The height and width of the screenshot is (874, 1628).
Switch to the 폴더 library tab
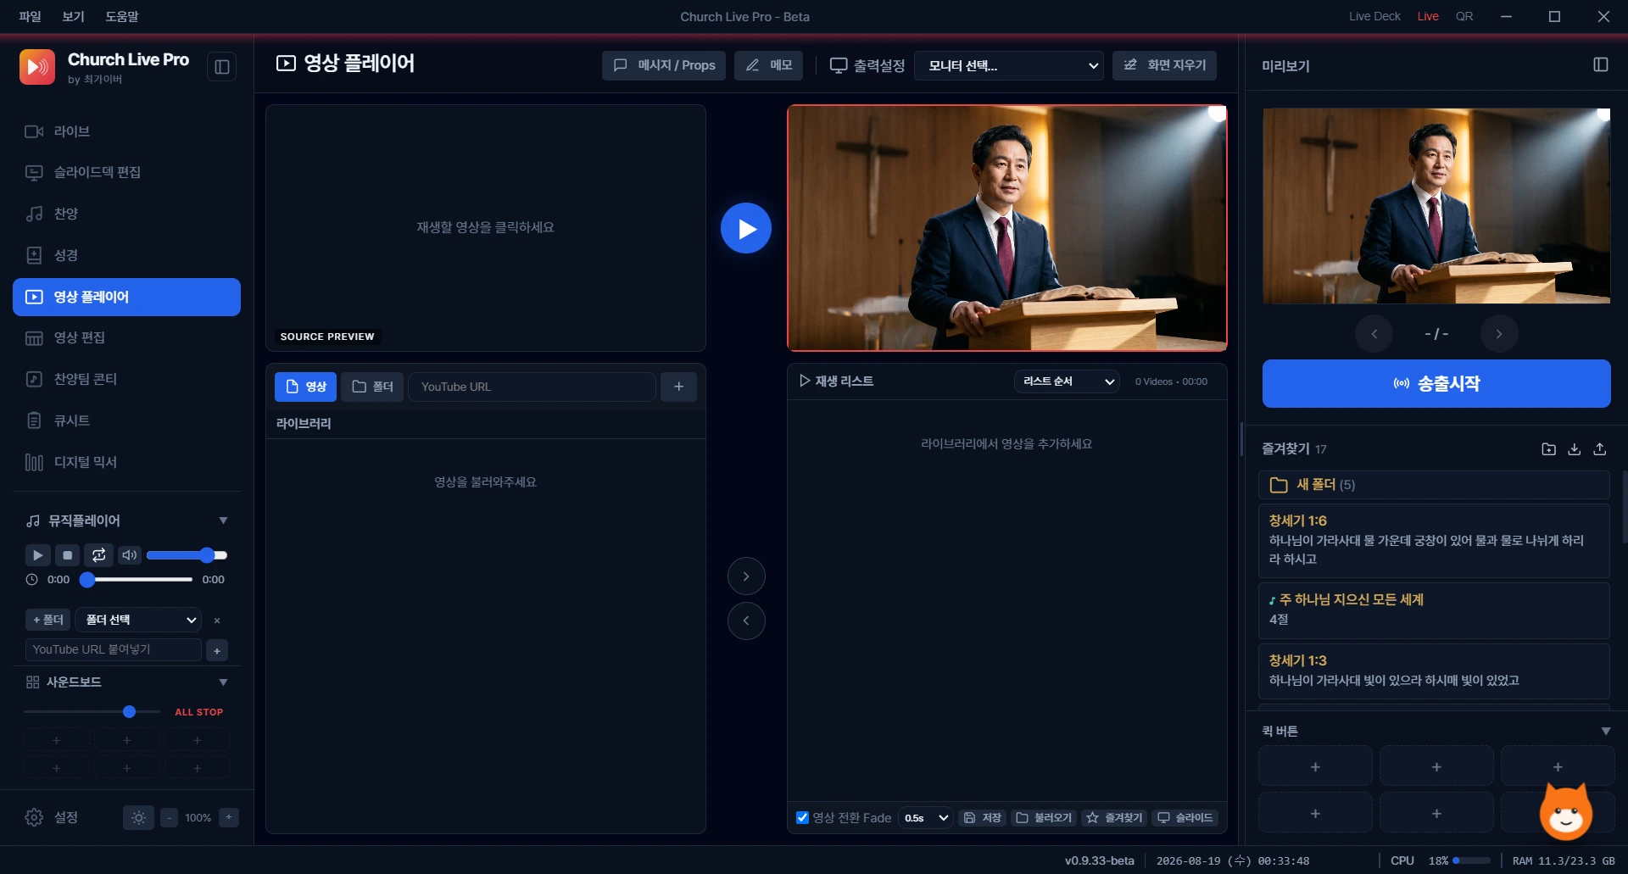372,387
